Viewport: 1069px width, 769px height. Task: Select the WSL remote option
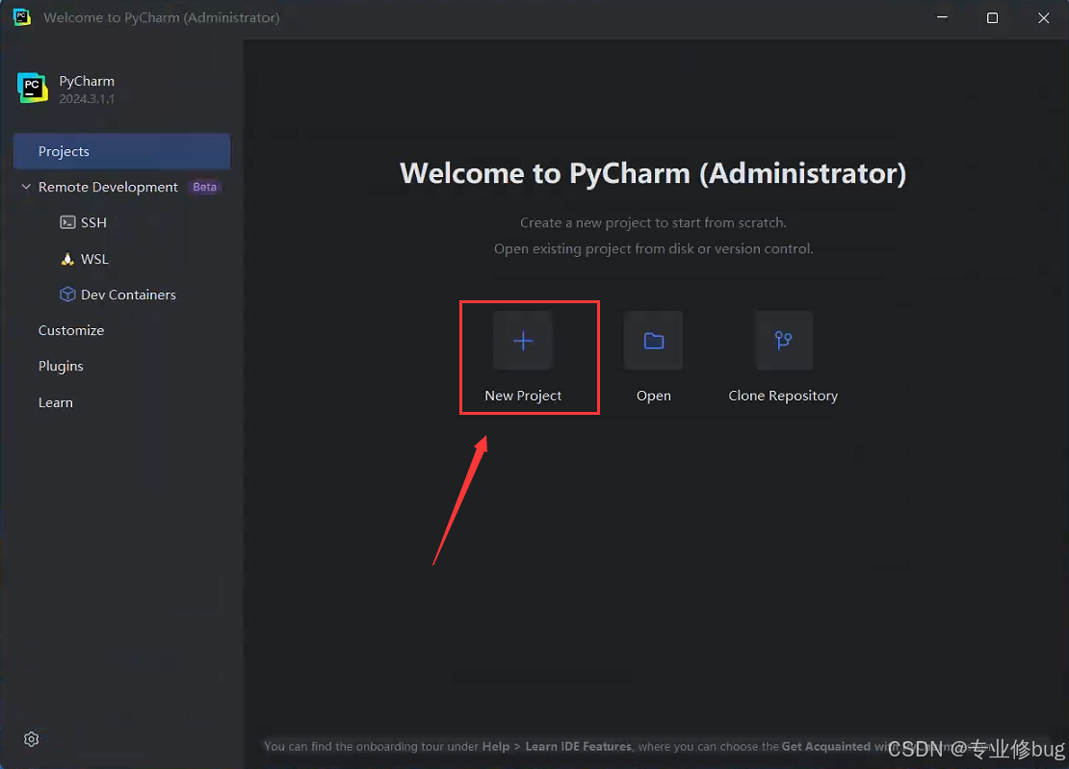94,259
